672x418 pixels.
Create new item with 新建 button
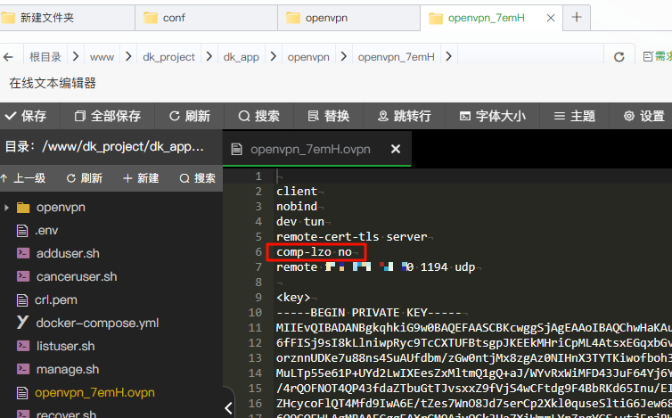coord(140,178)
